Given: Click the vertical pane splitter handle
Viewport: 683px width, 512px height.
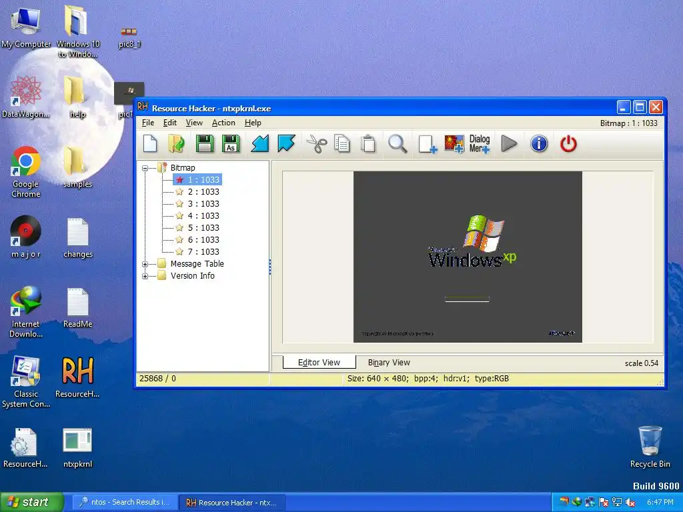Looking at the screenshot, I should coord(270,267).
